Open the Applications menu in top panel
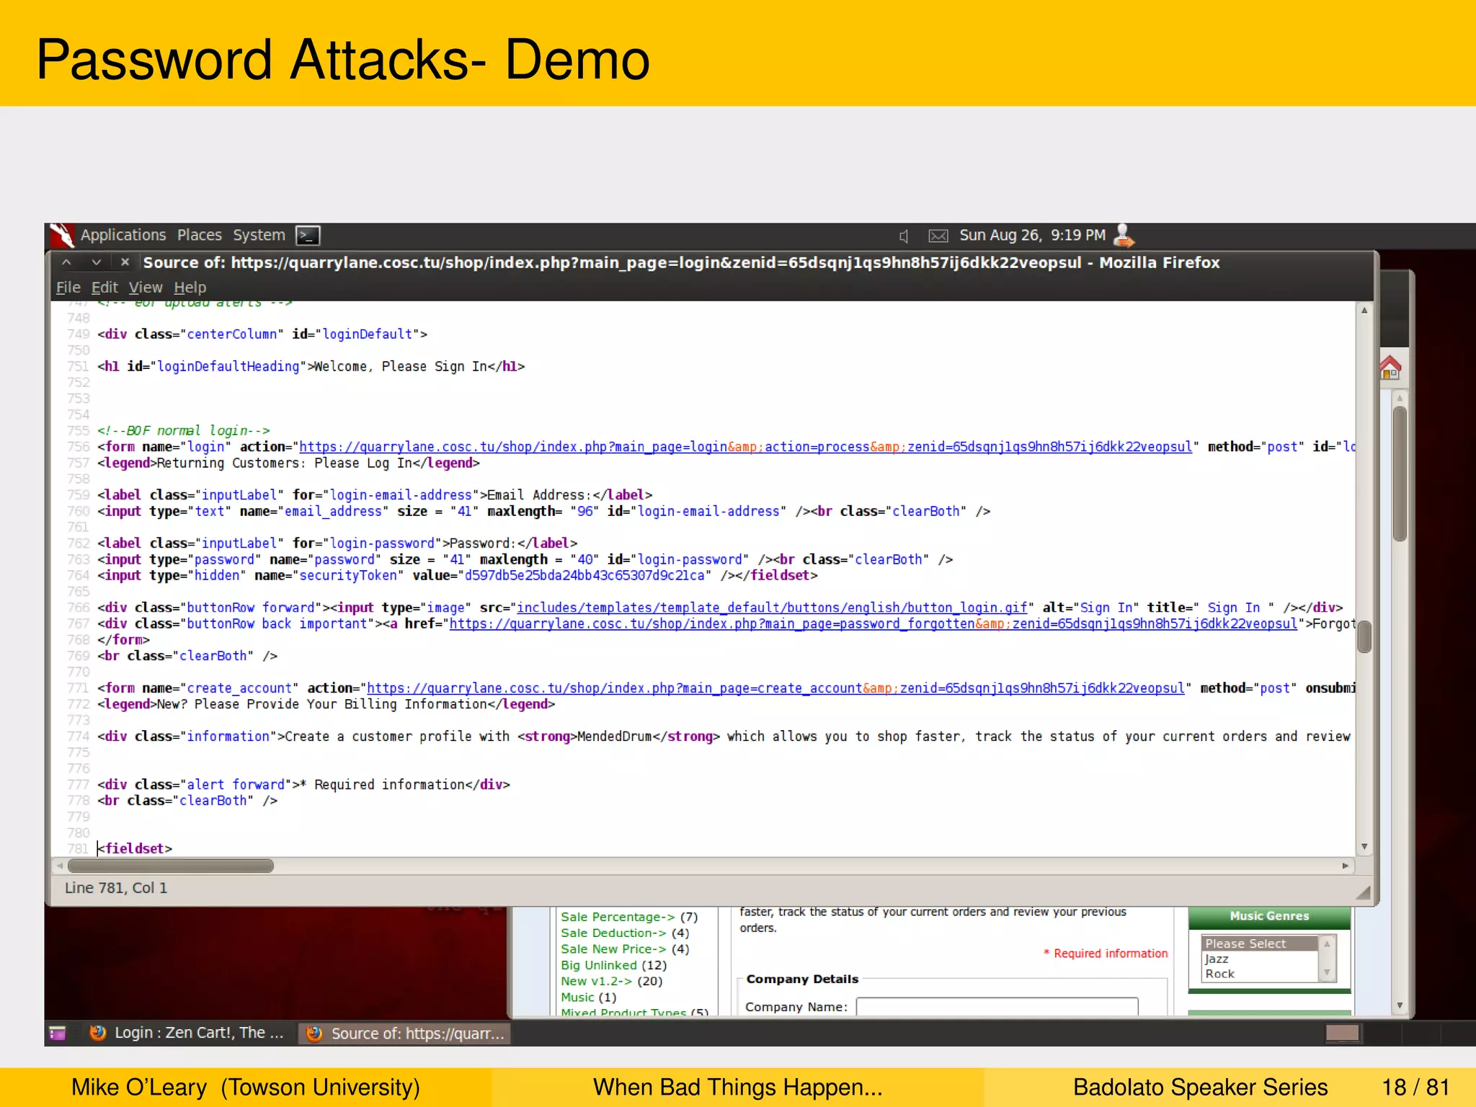 (x=123, y=235)
